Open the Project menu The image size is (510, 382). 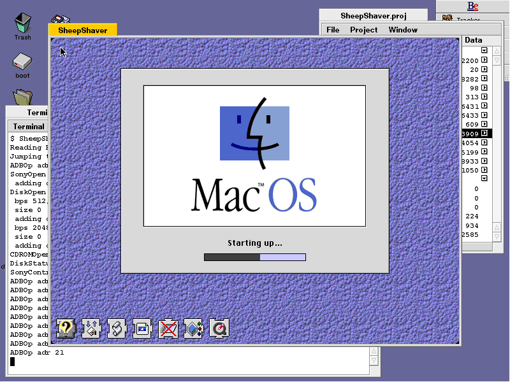(363, 30)
